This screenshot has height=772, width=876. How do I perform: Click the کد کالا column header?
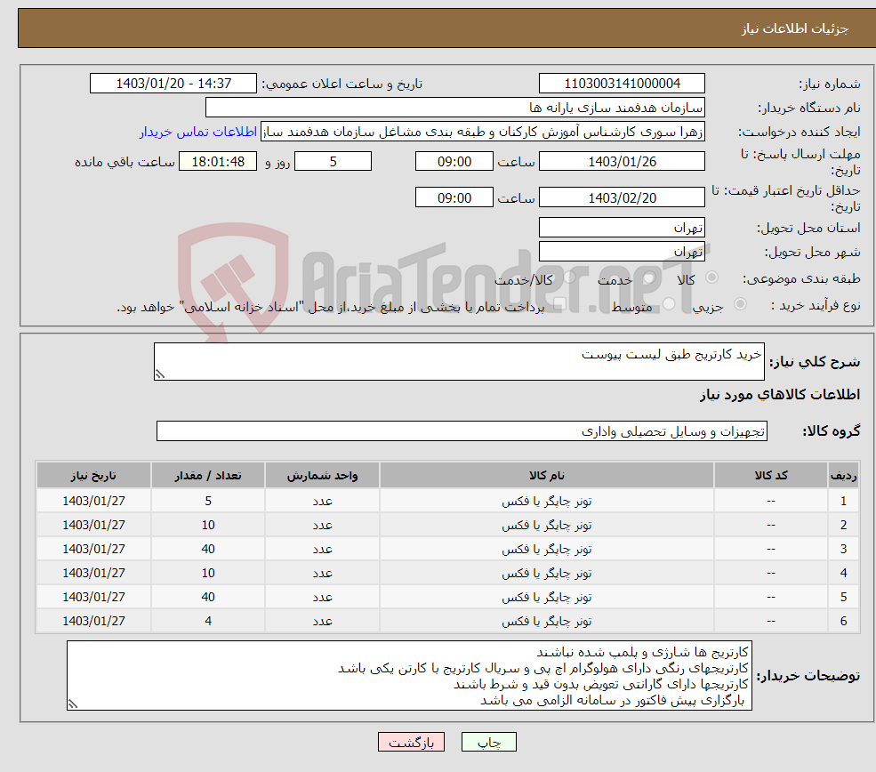(771, 475)
